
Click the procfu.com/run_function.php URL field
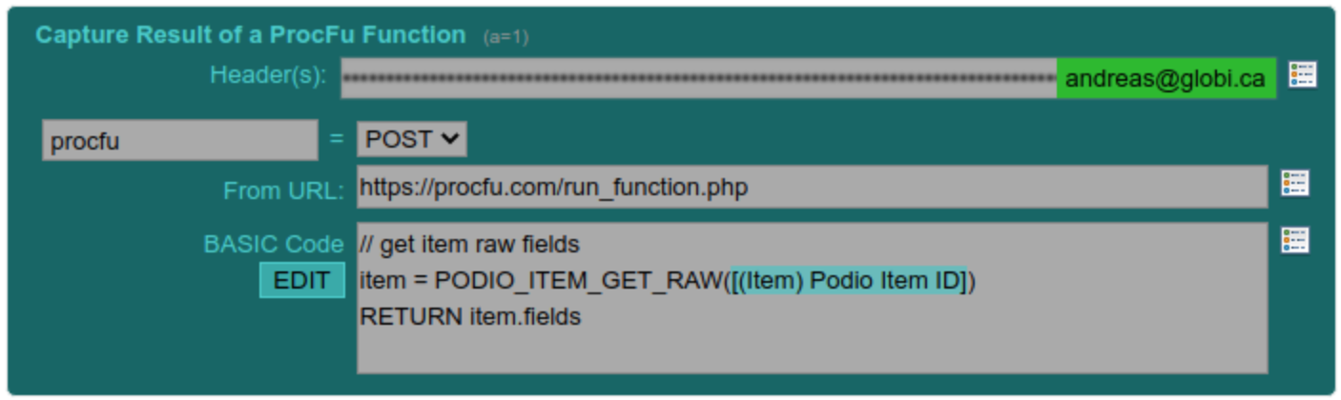(x=812, y=187)
